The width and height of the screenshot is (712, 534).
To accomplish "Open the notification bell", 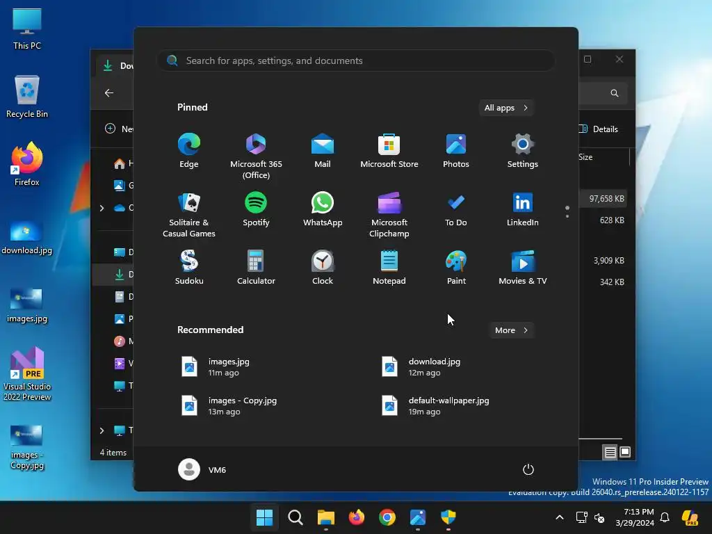I will coord(665,517).
